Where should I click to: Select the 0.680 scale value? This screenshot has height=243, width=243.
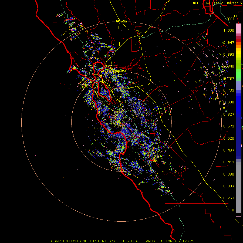pyautogui.click(x=229, y=102)
